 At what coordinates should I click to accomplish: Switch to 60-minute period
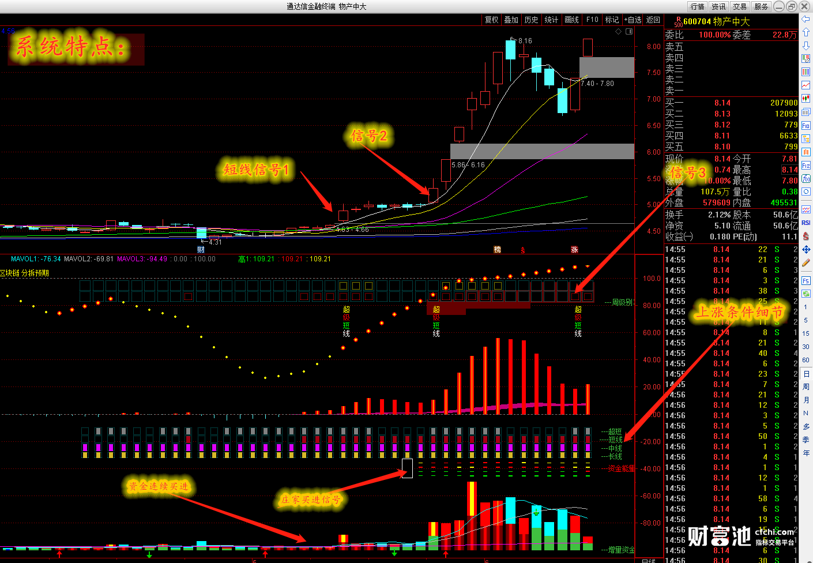click(806, 360)
